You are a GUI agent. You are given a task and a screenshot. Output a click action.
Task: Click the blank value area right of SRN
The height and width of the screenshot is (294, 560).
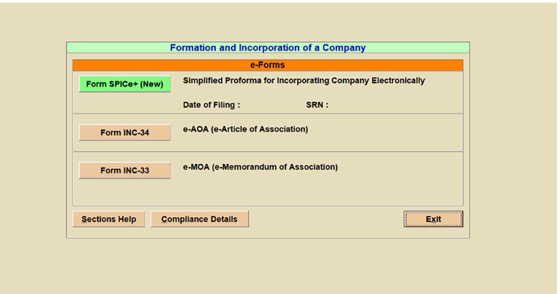click(381, 105)
